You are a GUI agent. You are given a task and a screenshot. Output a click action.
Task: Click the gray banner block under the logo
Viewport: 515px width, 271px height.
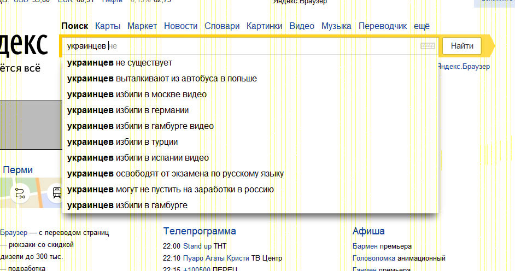(x=31, y=125)
